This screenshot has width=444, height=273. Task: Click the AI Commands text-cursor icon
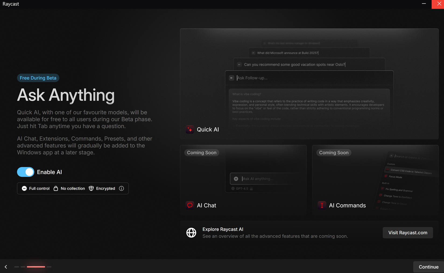pyautogui.click(x=322, y=205)
